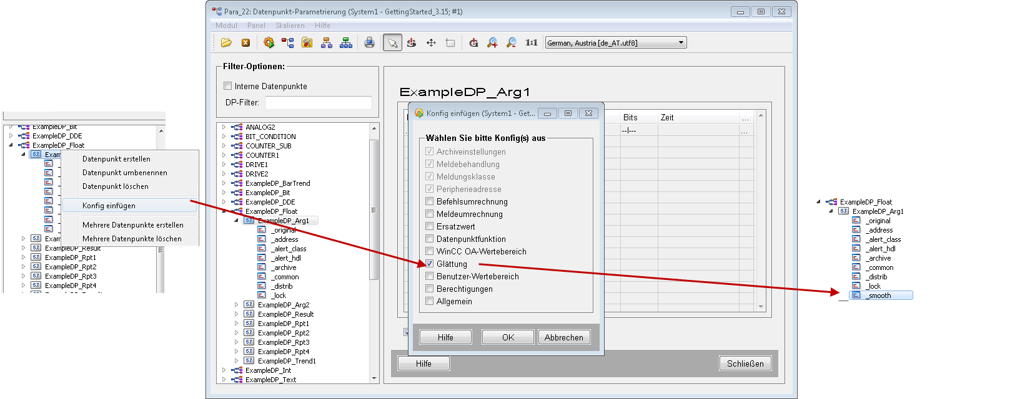Expand the ExampleDP_BarTrend tree node
This screenshot has width=1030, height=399.
pos(224,183)
